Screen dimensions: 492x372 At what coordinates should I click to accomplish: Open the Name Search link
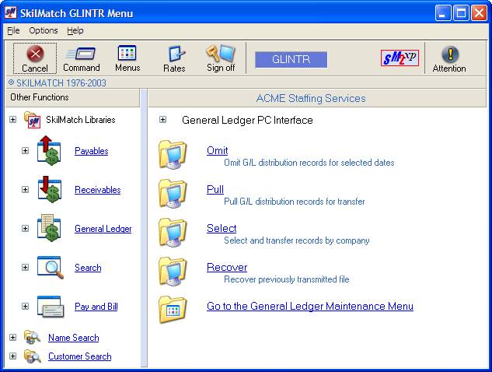coord(73,338)
